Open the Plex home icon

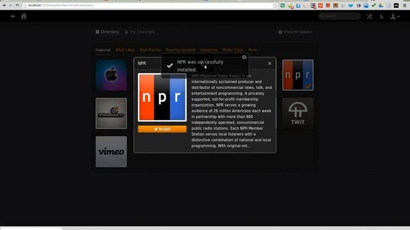coord(24,17)
